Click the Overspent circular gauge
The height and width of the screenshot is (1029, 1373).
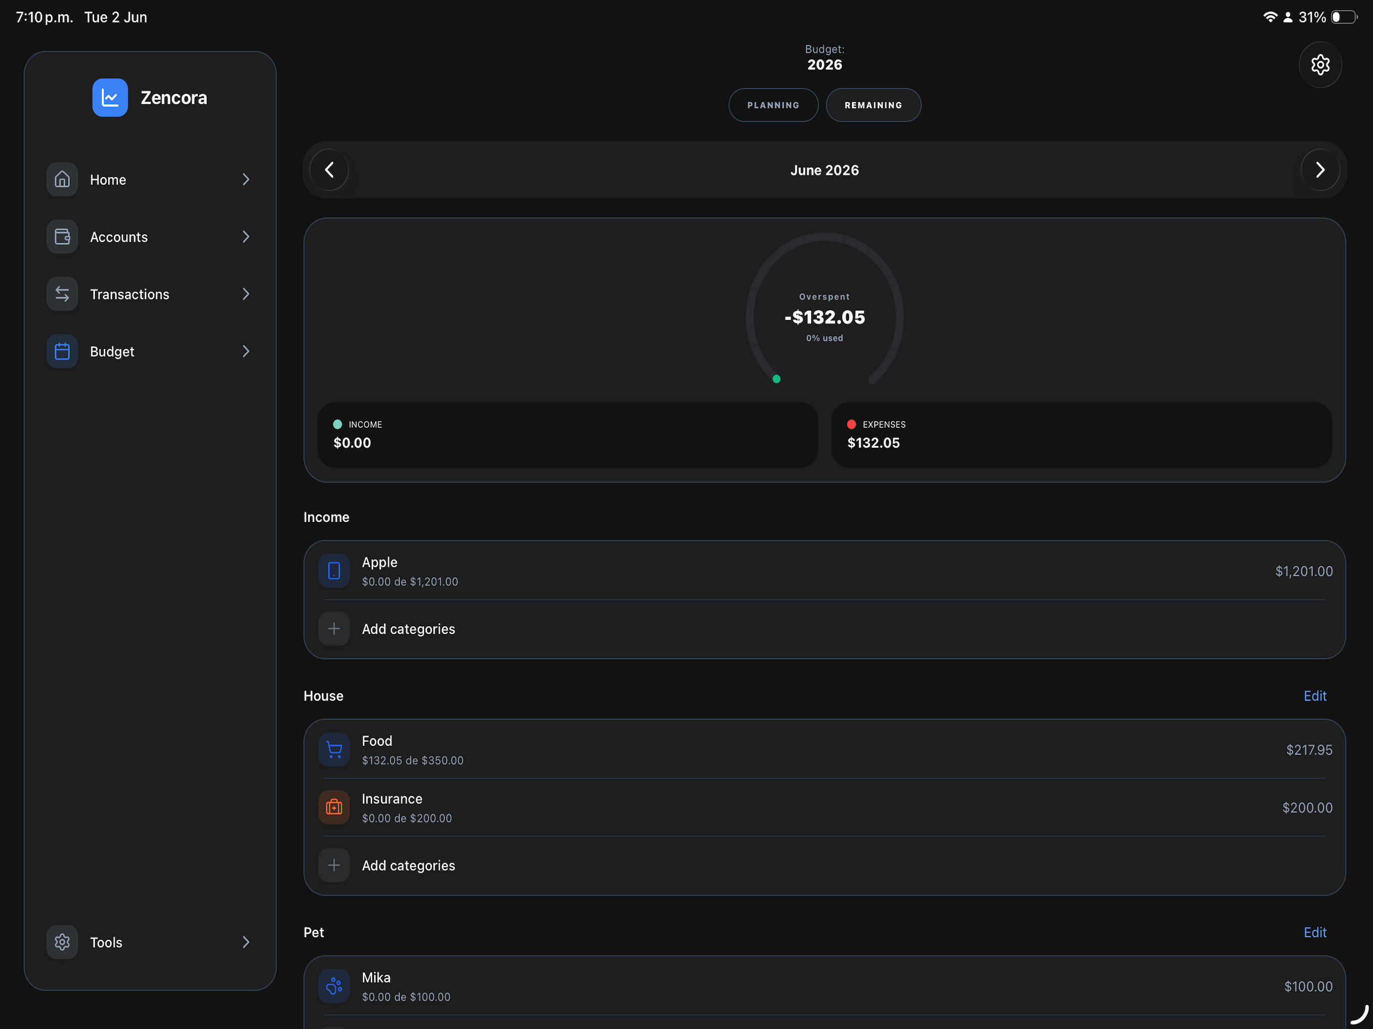pyautogui.click(x=824, y=310)
